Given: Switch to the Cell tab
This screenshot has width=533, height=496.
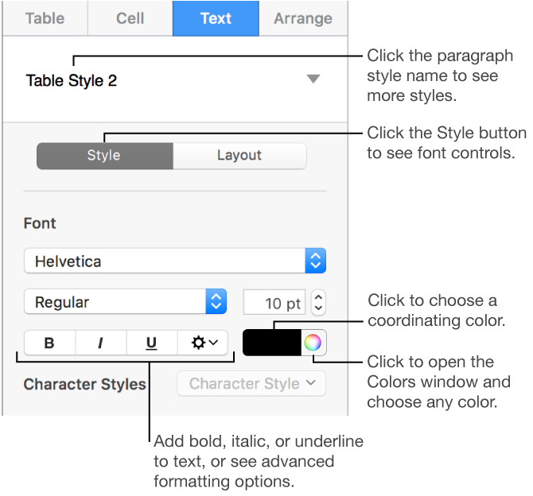Looking at the screenshot, I should click(130, 18).
